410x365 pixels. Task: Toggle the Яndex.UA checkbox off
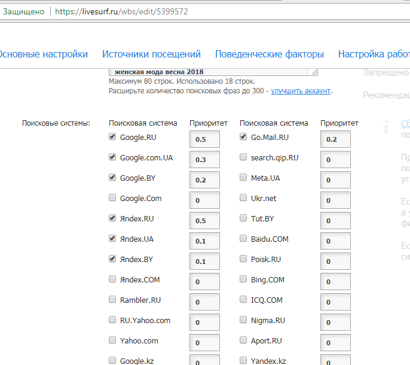[113, 239]
